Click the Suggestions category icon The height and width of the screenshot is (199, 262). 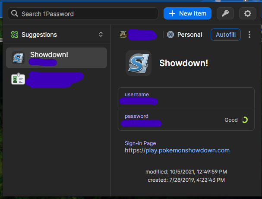(15, 35)
